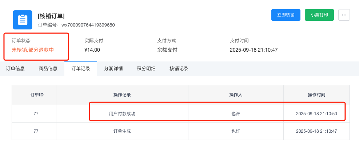Switch to the 订单信息 tab
Screen dimensions: 359x168
point(15,68)
